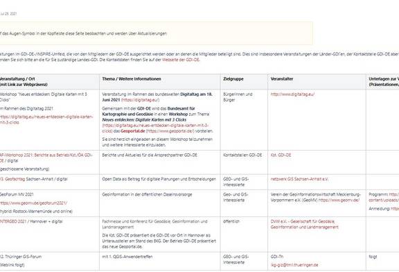The height and width of the screenshot is (272, 399).
Task: Open the https://digitaltag.eu/ link in Thema column
Action: (x=140, y=100)
